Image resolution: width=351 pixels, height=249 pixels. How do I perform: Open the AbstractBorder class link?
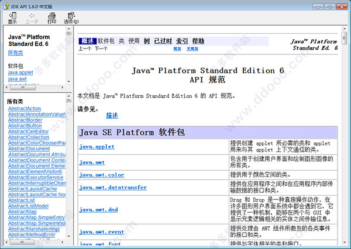(25, 120)
